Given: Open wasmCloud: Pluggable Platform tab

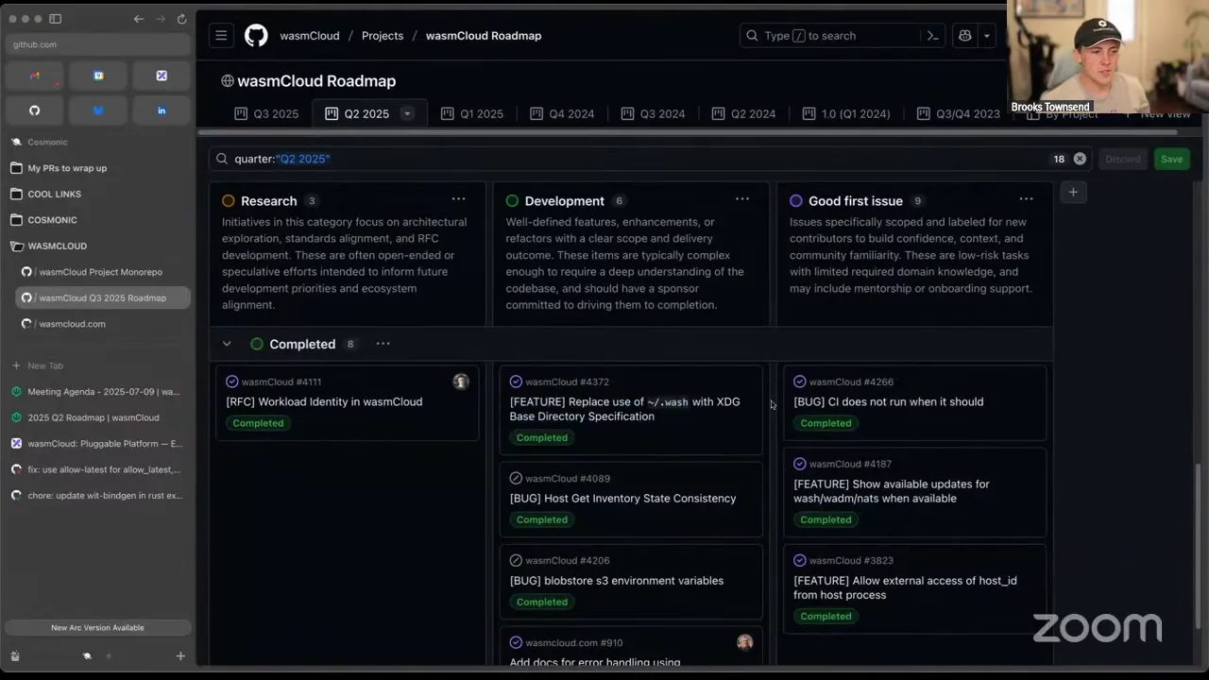Looking at the screenshot, I should (98, 443).
